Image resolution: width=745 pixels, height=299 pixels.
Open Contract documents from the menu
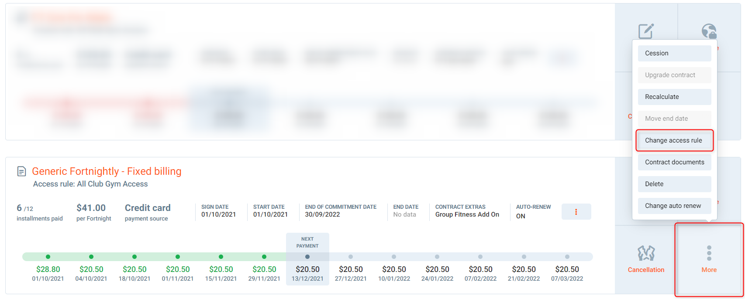pyautogui.click(x=674, y=162)
